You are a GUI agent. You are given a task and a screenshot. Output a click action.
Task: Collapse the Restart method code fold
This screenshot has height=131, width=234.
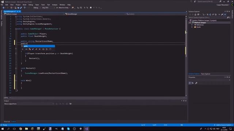click(x=16, y=68)
